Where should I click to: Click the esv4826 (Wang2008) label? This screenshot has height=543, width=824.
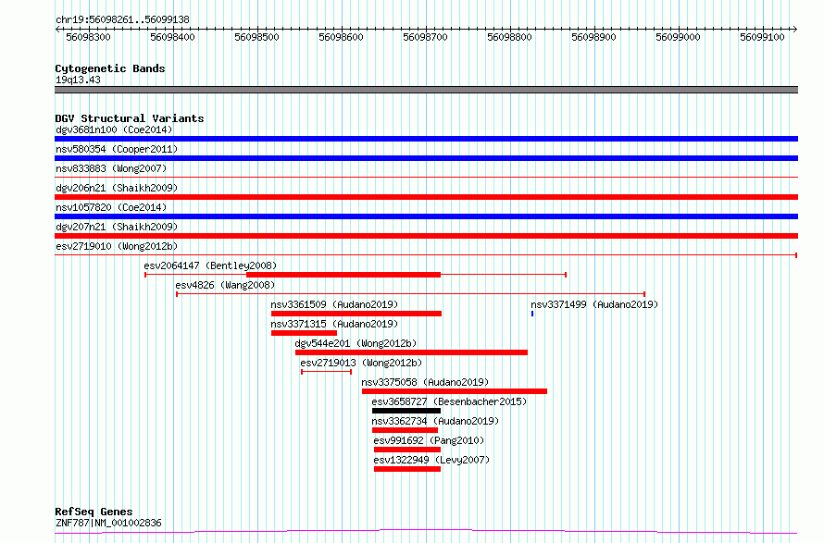225,285
